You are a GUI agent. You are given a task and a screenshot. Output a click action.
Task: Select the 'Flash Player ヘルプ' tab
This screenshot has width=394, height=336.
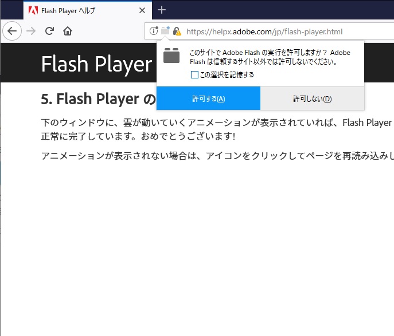[x=75, y=10]
